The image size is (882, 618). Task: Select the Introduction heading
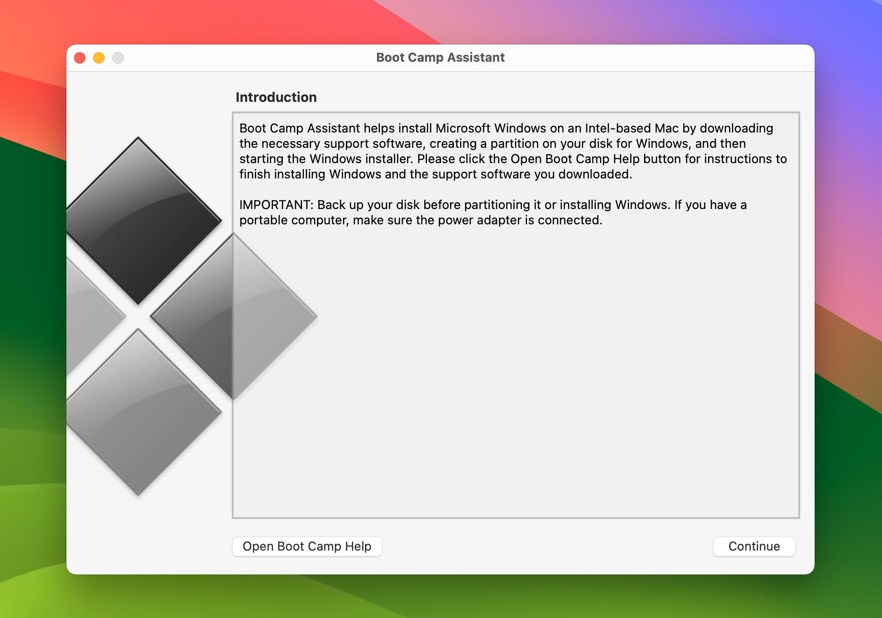point(276,97)
